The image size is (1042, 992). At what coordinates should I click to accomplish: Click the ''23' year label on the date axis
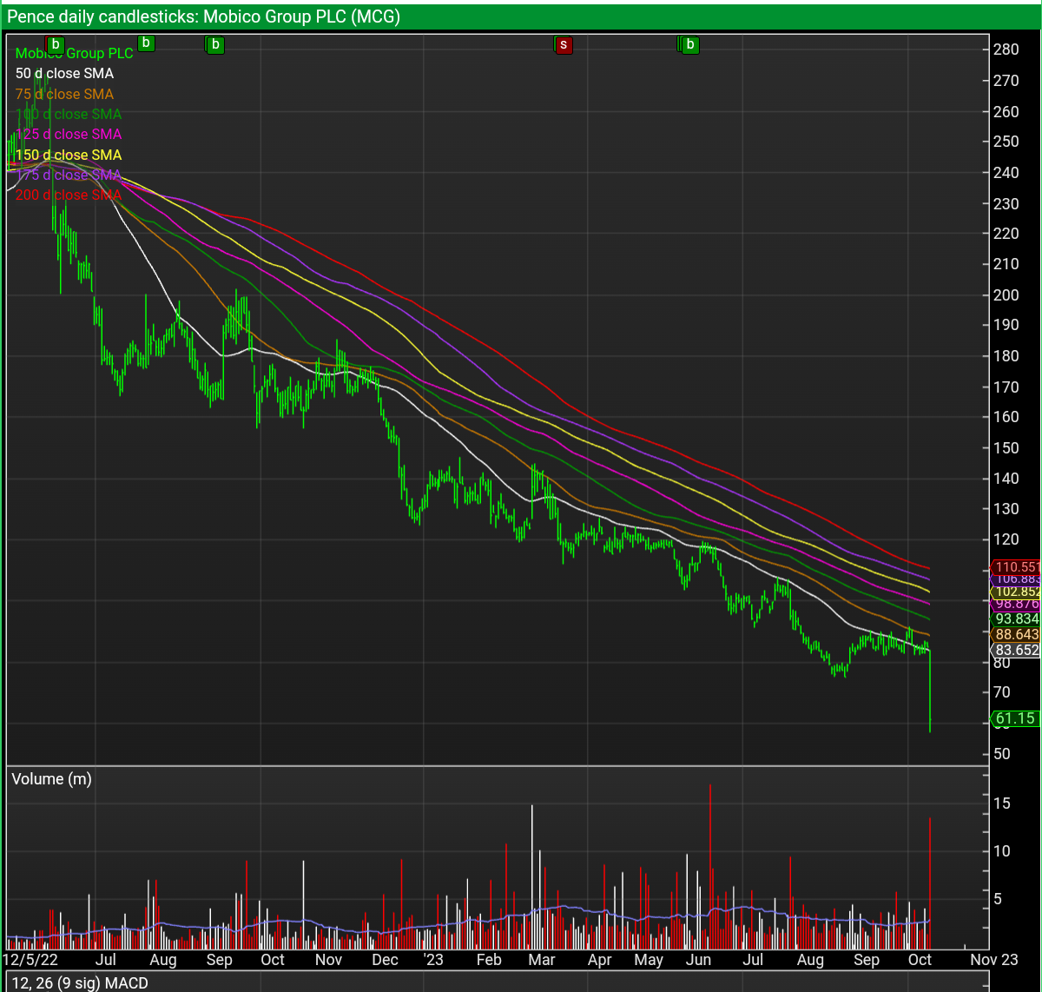pyautogui.click(x=432, y=959)
